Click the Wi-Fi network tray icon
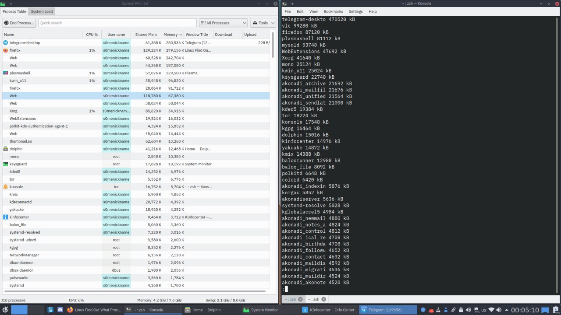Screen dimensions: 561x315 (x=491, y=310)
